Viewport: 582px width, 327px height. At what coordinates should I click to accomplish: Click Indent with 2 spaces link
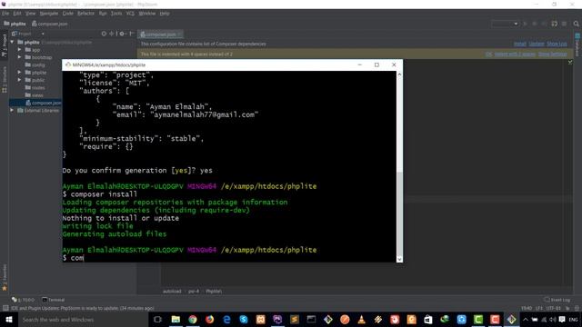(x=516, y=54)
